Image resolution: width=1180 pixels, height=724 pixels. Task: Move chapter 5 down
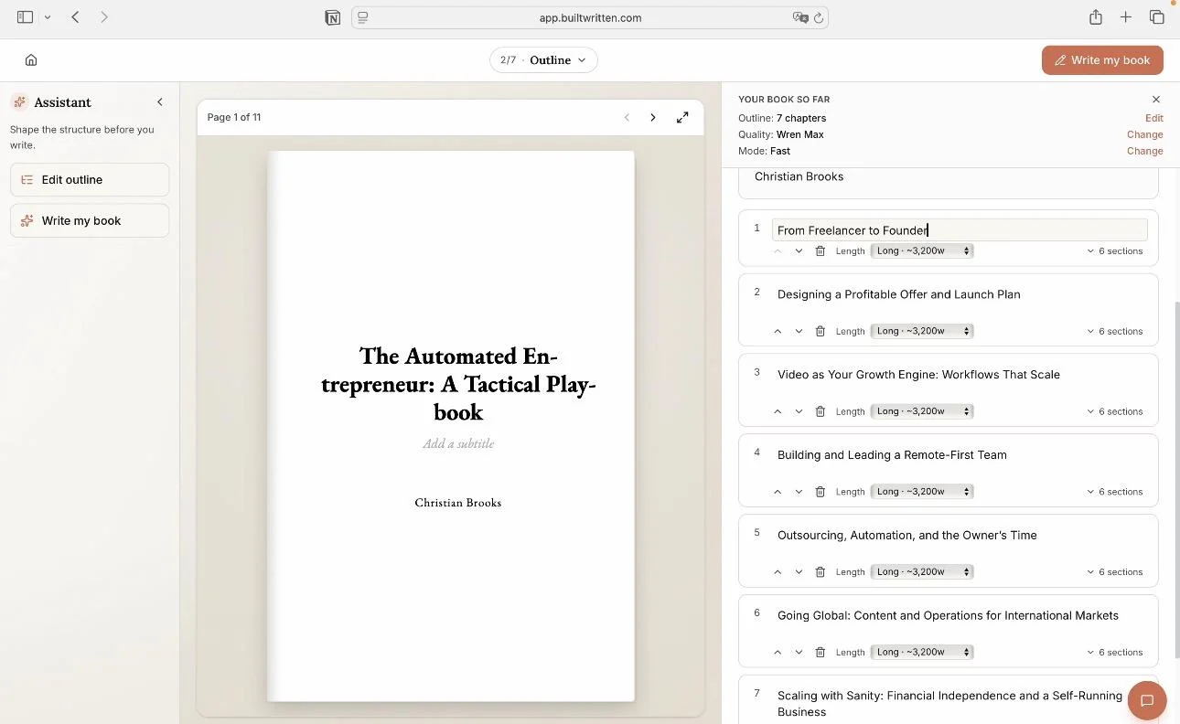tap(799, 572)
